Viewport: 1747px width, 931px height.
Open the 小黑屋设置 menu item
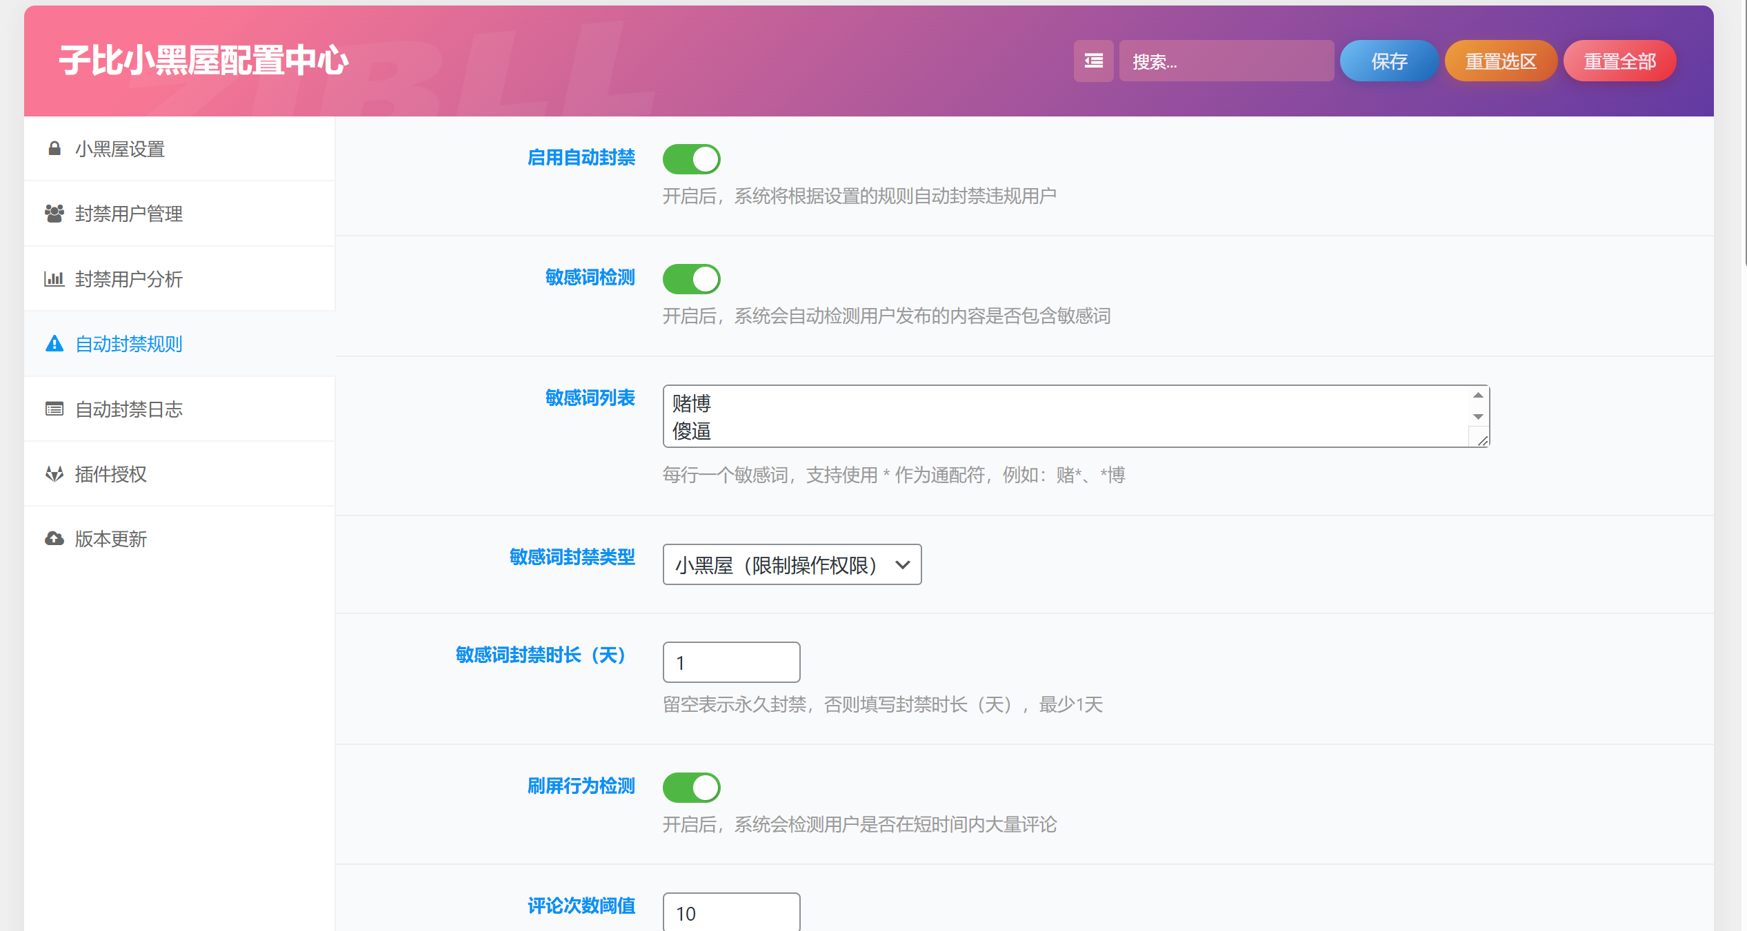click(x=179, y=149)
